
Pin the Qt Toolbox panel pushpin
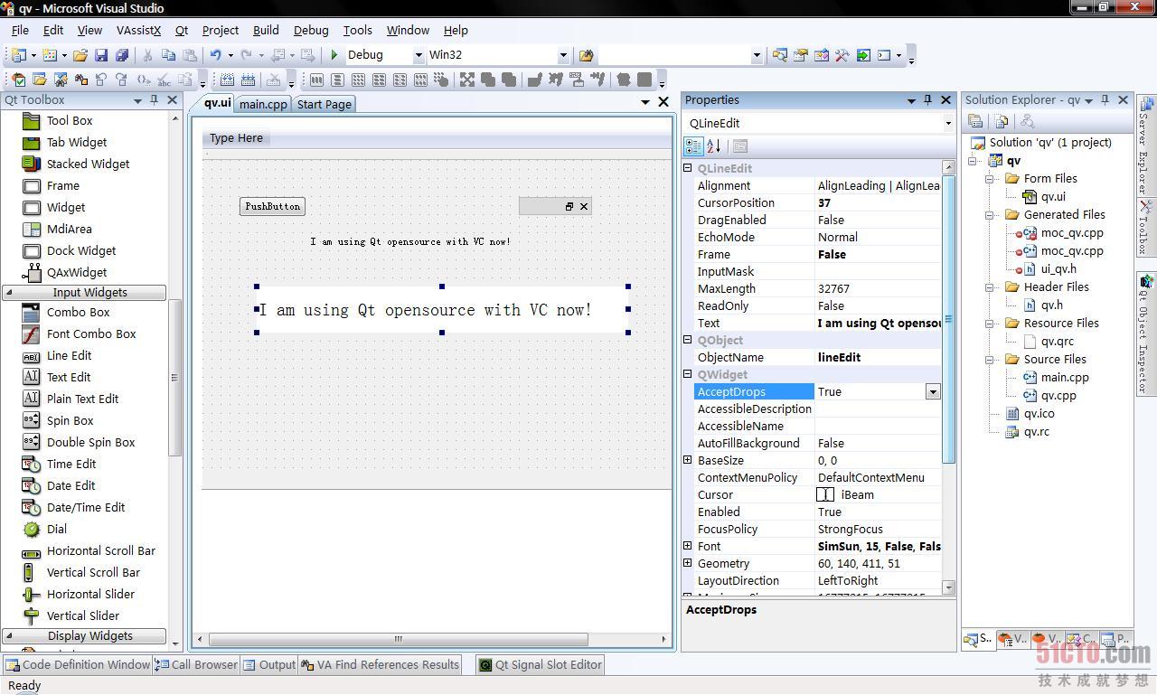[155, 99]
